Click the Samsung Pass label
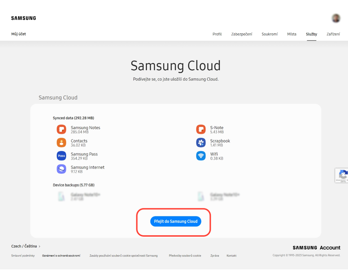The image size is (348, 278). pyautogui.click(x=84, y=154)
